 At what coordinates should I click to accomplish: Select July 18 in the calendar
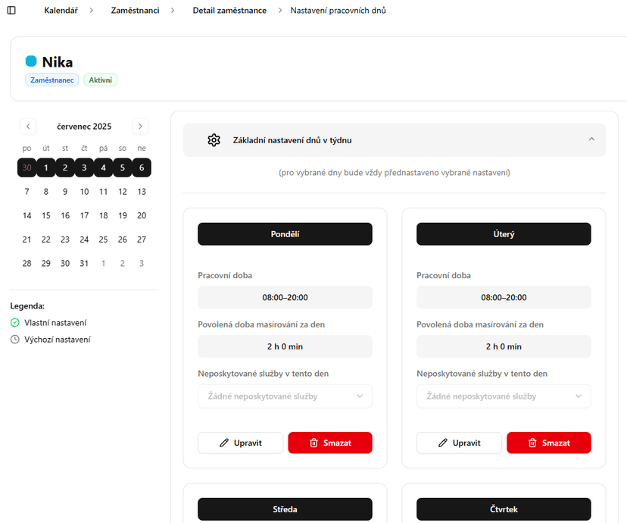104,216
